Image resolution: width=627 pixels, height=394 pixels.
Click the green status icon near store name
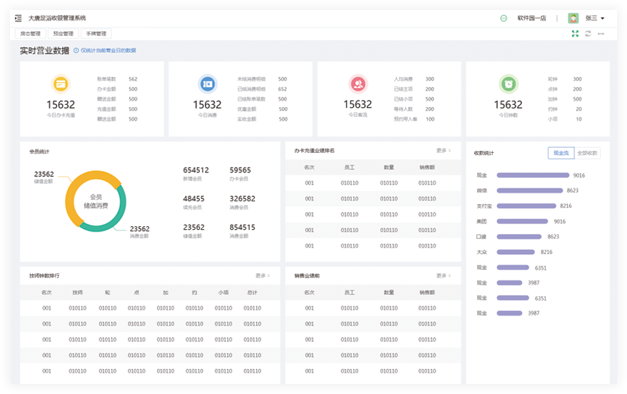point(504,18)
